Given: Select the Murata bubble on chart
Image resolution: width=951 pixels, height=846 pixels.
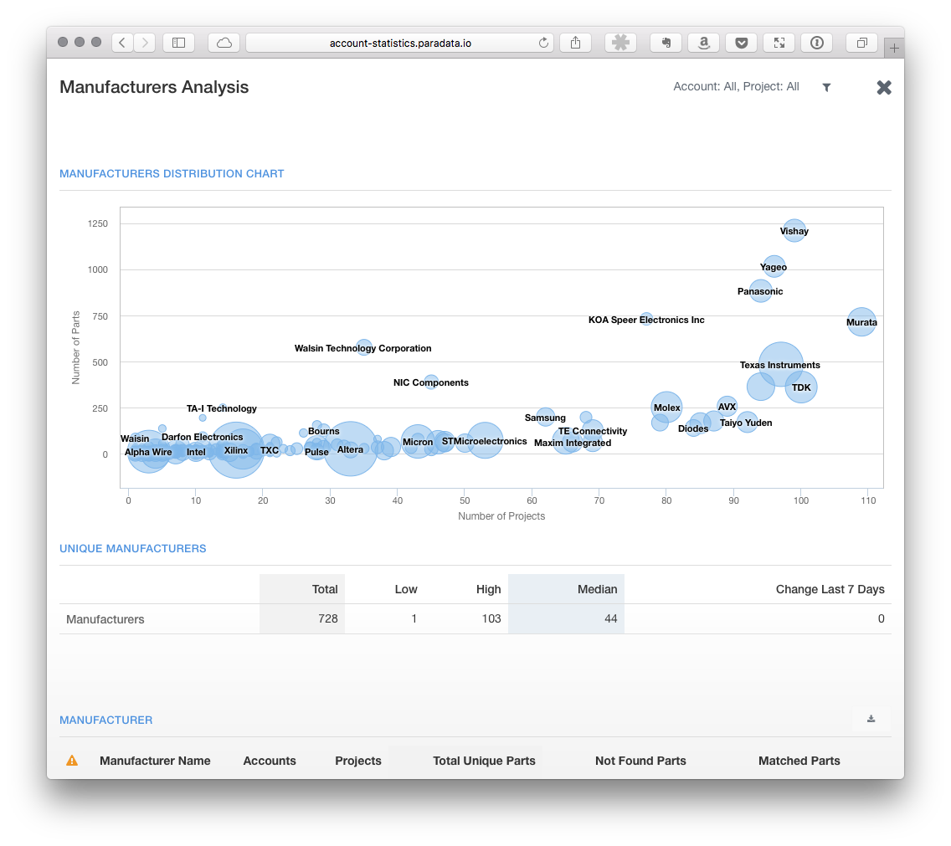Looking at the screenshot, I should point(861,321).
